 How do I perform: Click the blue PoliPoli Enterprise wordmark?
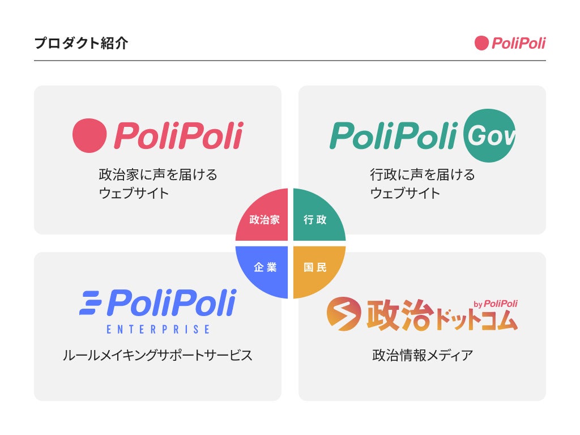tap(171, 303)
